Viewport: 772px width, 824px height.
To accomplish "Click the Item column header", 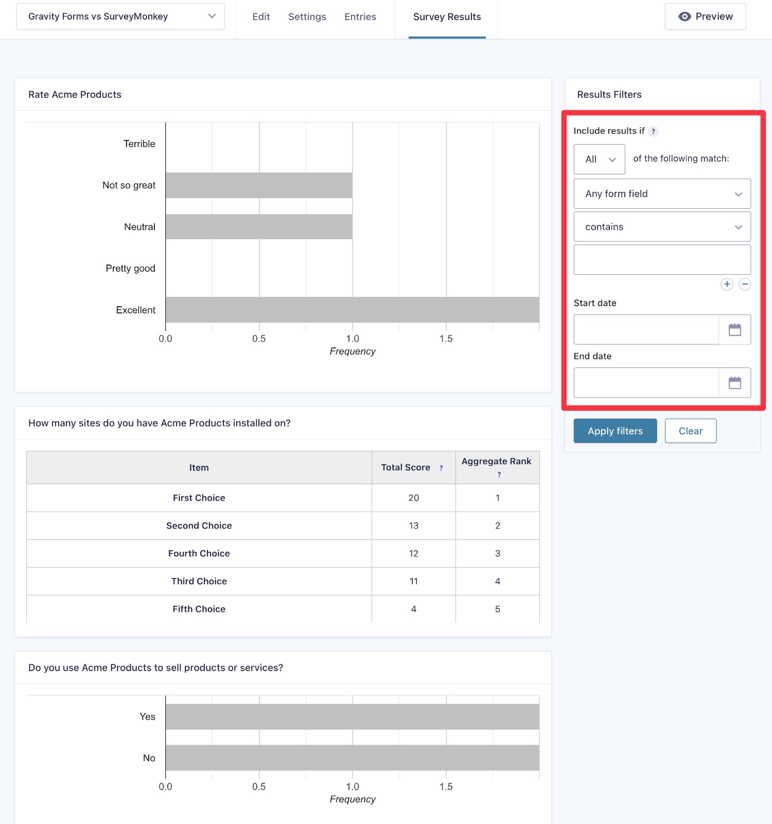I will [199, 467].
